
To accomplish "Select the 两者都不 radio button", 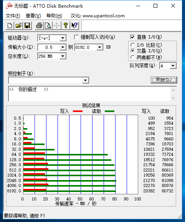I will tap(132, 57).
